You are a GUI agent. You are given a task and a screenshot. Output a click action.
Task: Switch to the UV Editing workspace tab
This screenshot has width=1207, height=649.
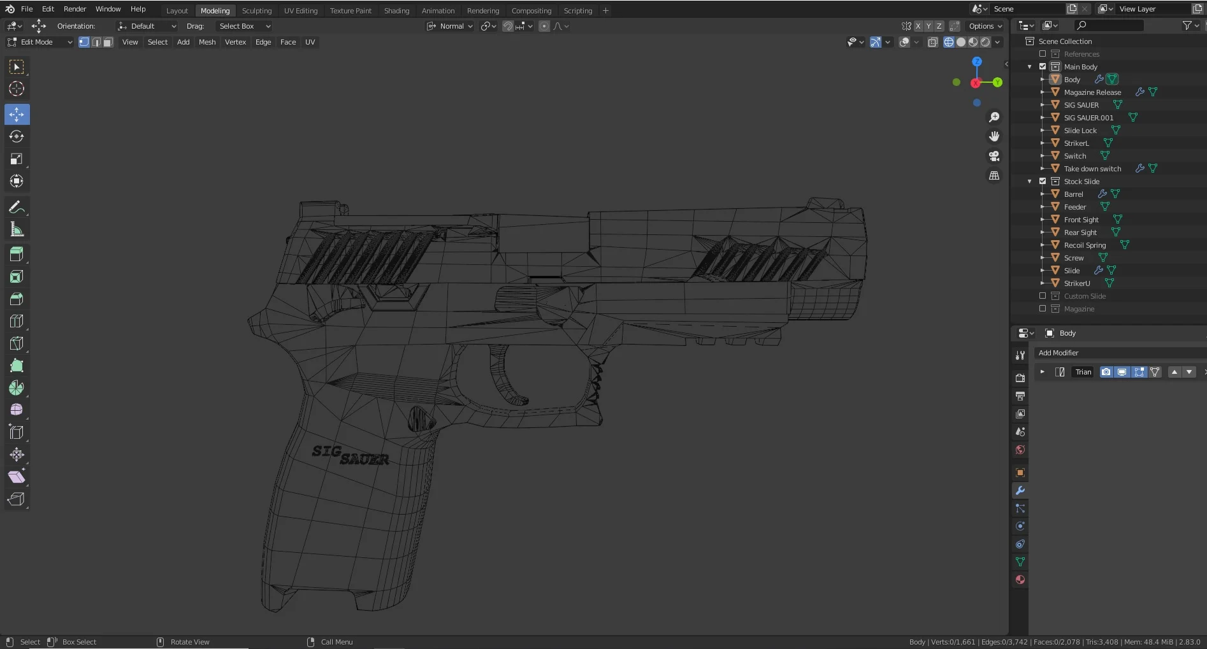coord(301,11)
